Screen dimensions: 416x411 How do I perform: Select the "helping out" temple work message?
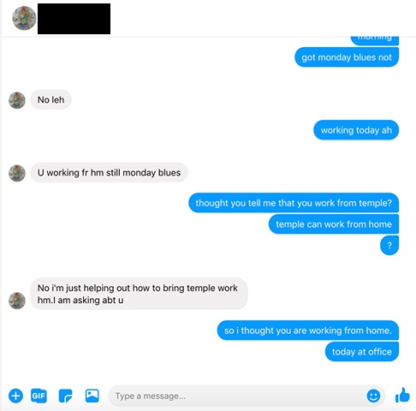[x=139, y=294]
